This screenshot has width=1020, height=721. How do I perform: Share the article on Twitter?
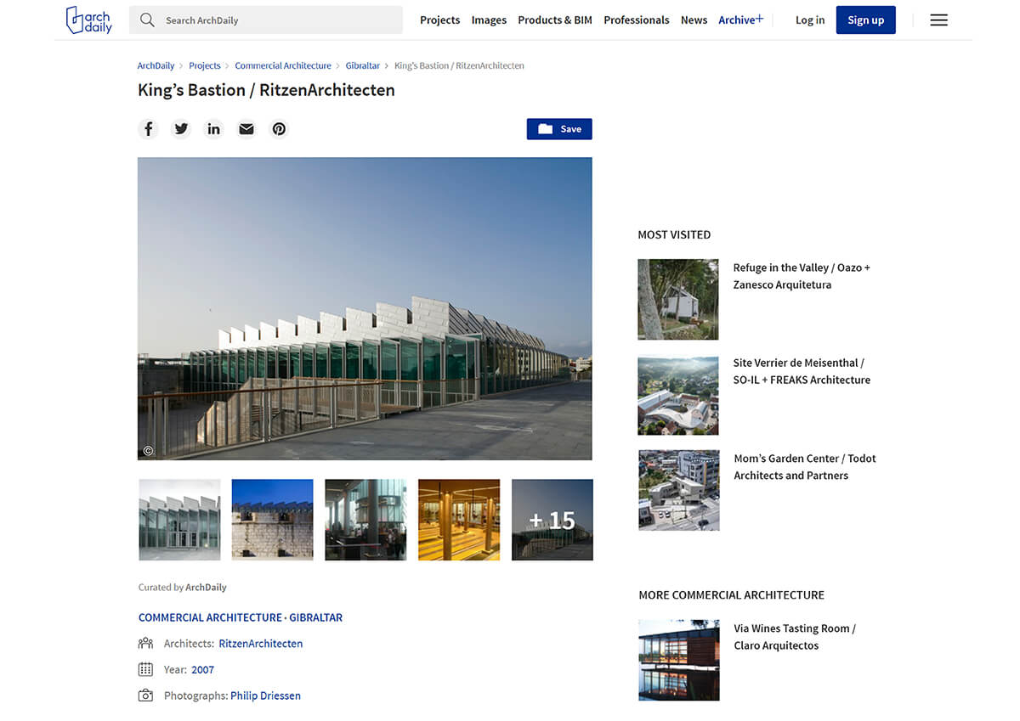pos(181,129)
